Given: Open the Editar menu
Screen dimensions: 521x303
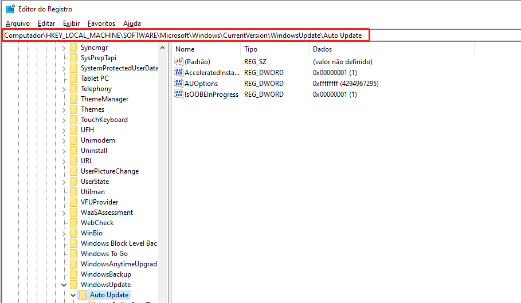Looking at the screenshot, I should 46,23.
